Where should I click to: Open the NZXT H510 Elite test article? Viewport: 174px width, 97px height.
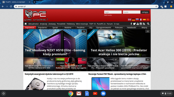[55, 43]
